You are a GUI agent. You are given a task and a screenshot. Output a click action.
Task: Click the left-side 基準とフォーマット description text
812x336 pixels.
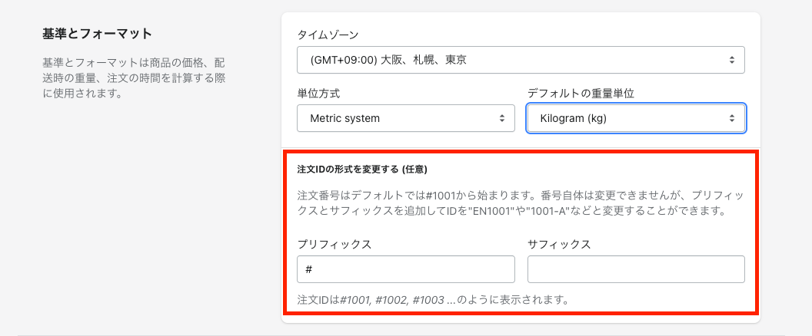[133, 77]
